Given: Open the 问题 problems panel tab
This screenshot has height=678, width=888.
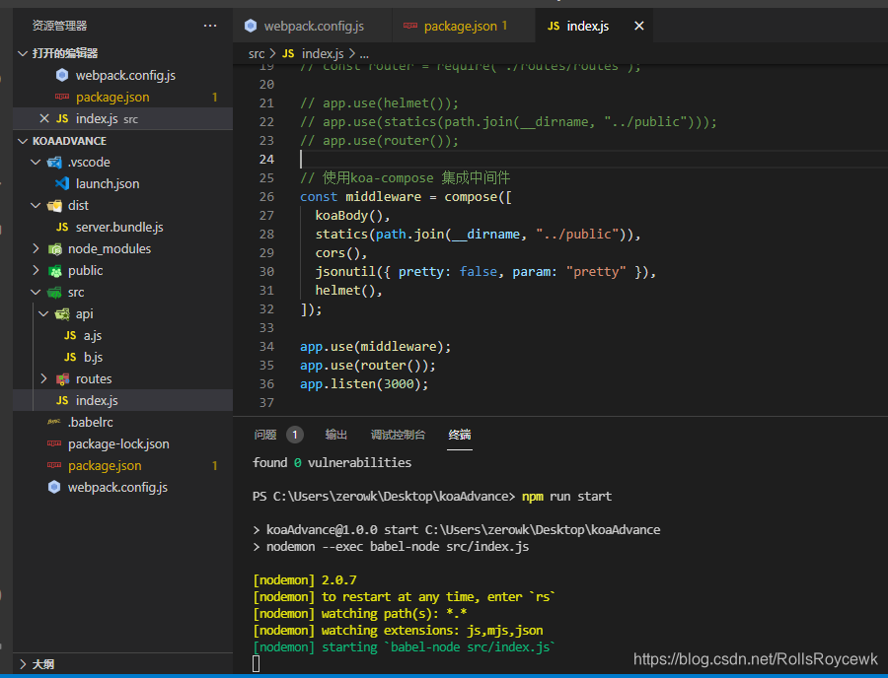Looking at the screenshot, I should click(x=265, y=435).
